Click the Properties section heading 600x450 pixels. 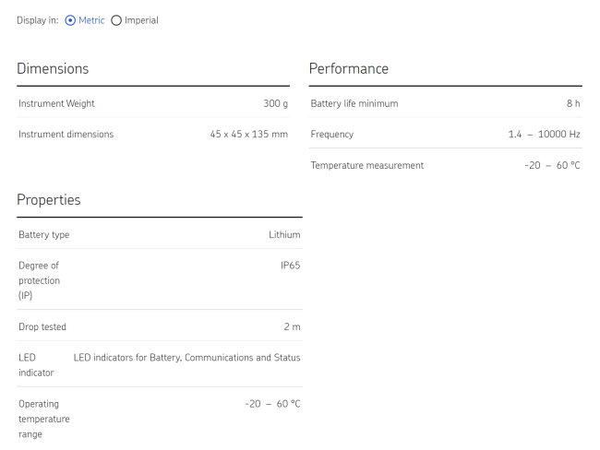[49, 200]
